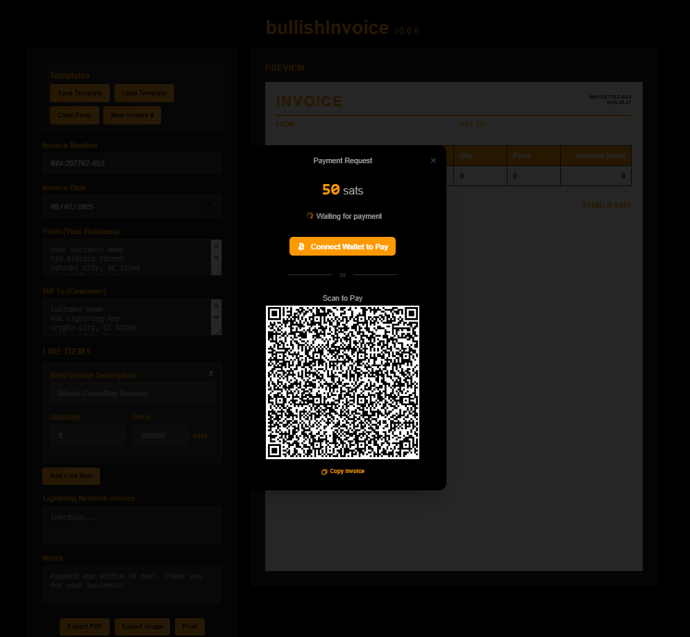Click the Waiting for payment spinner icon

pos(310,216)
